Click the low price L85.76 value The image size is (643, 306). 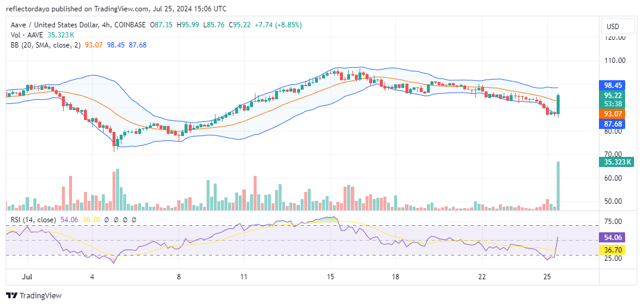214,25
